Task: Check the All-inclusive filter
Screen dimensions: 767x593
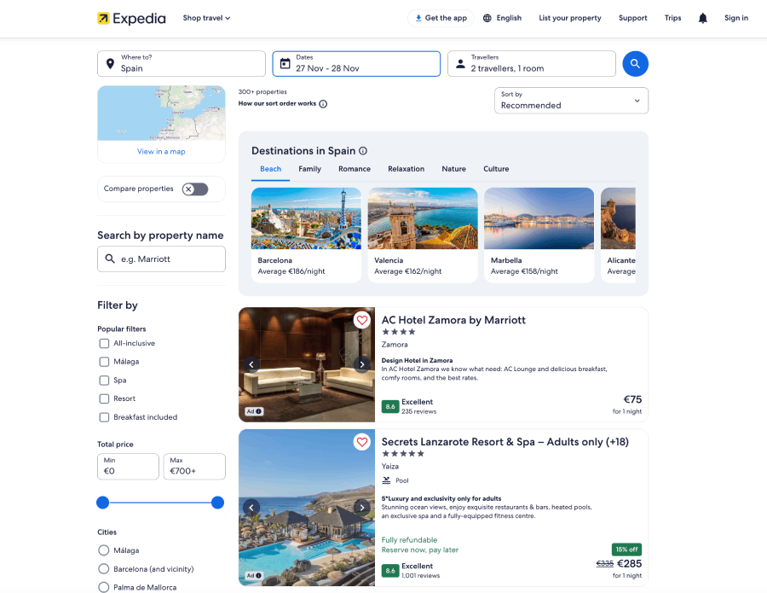Action: click(x=104, y=343)
